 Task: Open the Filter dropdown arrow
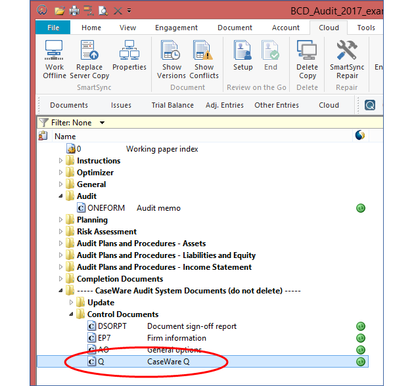tap(102, 123)
